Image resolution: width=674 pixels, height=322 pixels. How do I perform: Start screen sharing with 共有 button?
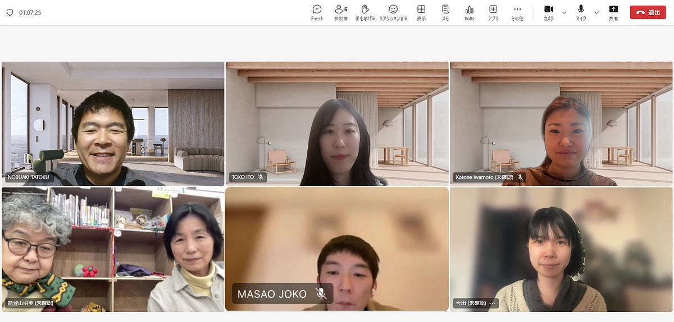[x=613, y=12]
